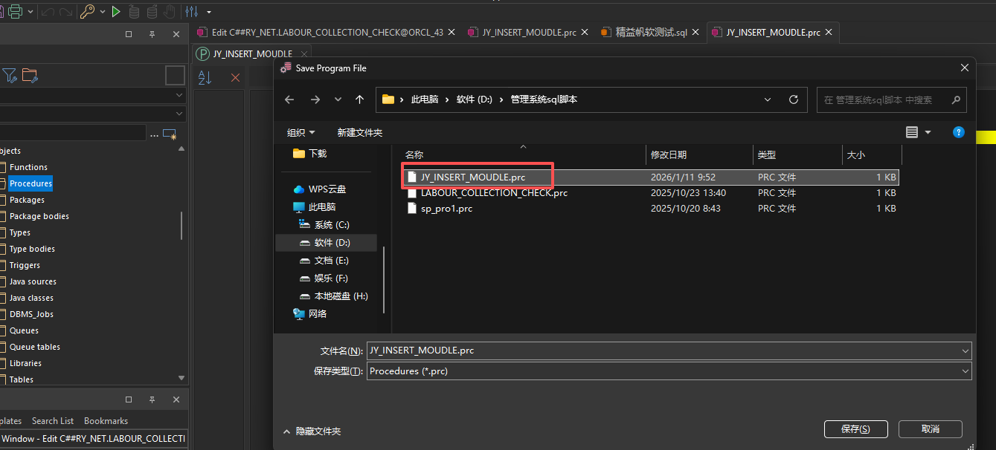The image size is (996, 450).
Task: Open the 组织 menu
Action: [x=301, y=132]
